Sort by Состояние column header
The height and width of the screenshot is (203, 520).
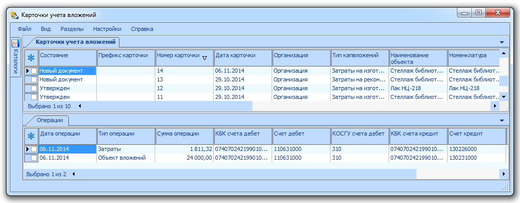click(68, 58)
